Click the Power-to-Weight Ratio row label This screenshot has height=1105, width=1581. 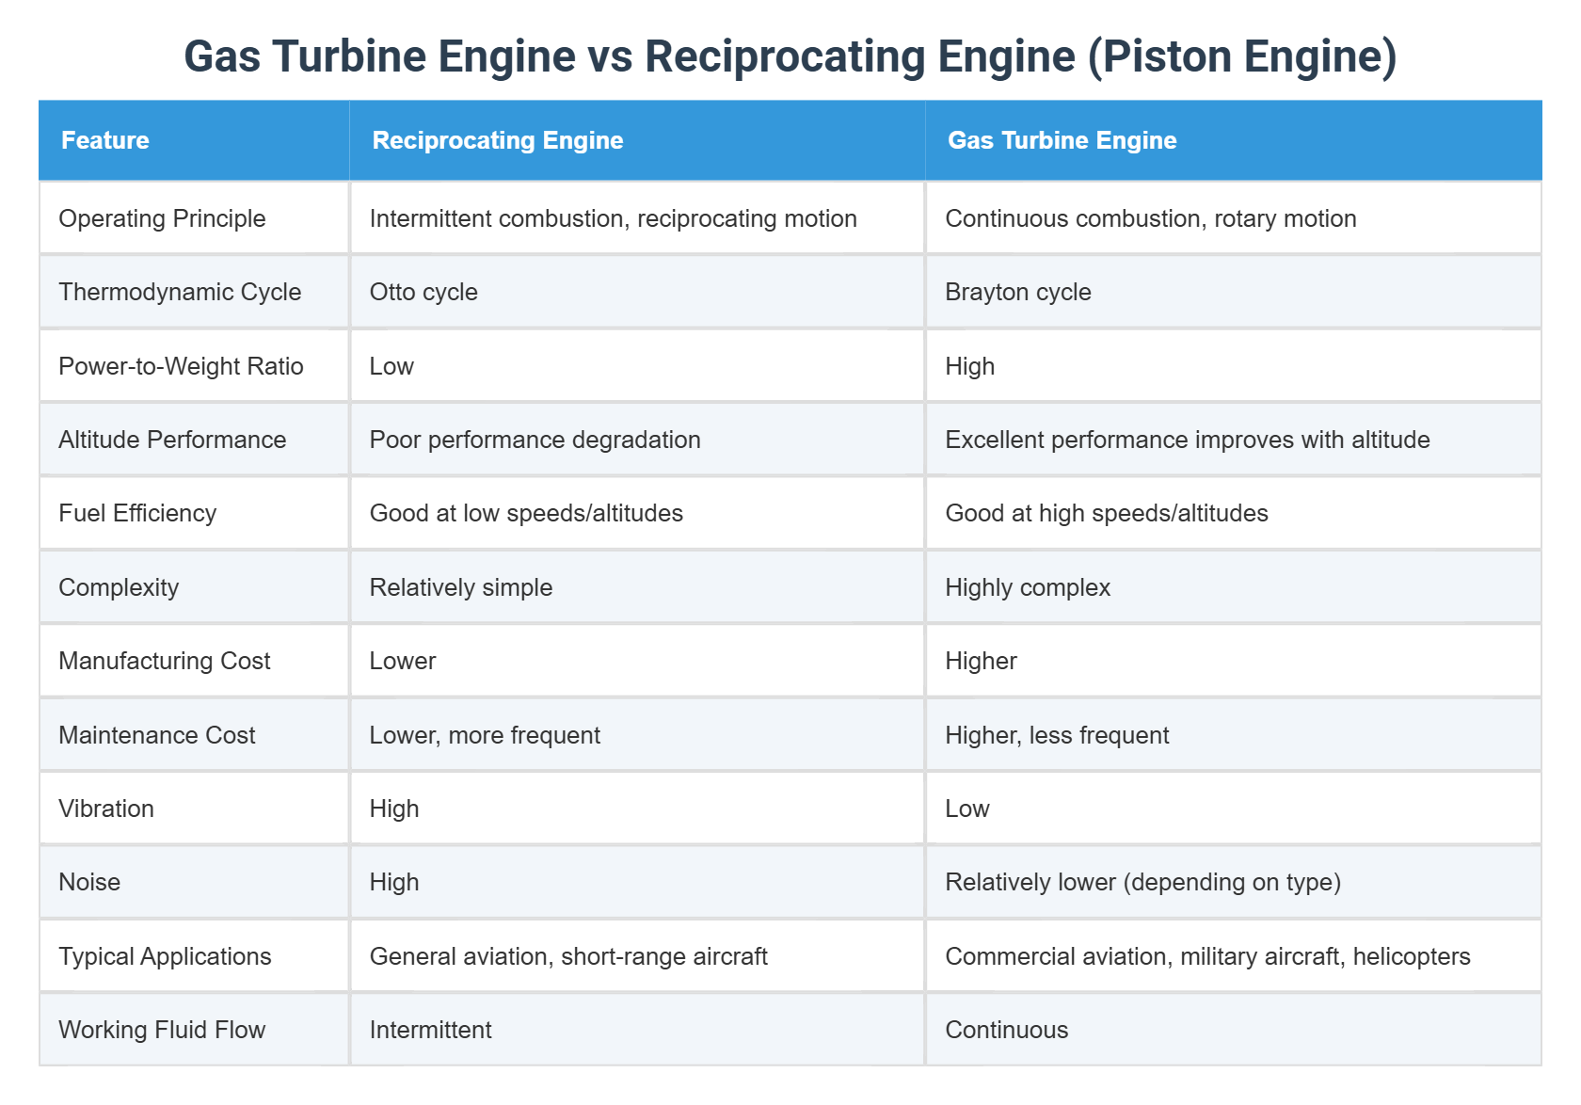click(x=181, y=366)
